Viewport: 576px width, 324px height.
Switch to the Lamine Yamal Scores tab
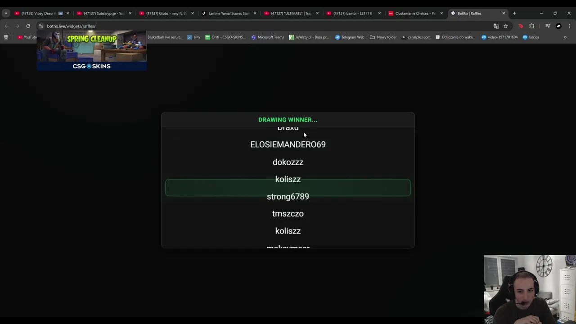coord(229,13)
